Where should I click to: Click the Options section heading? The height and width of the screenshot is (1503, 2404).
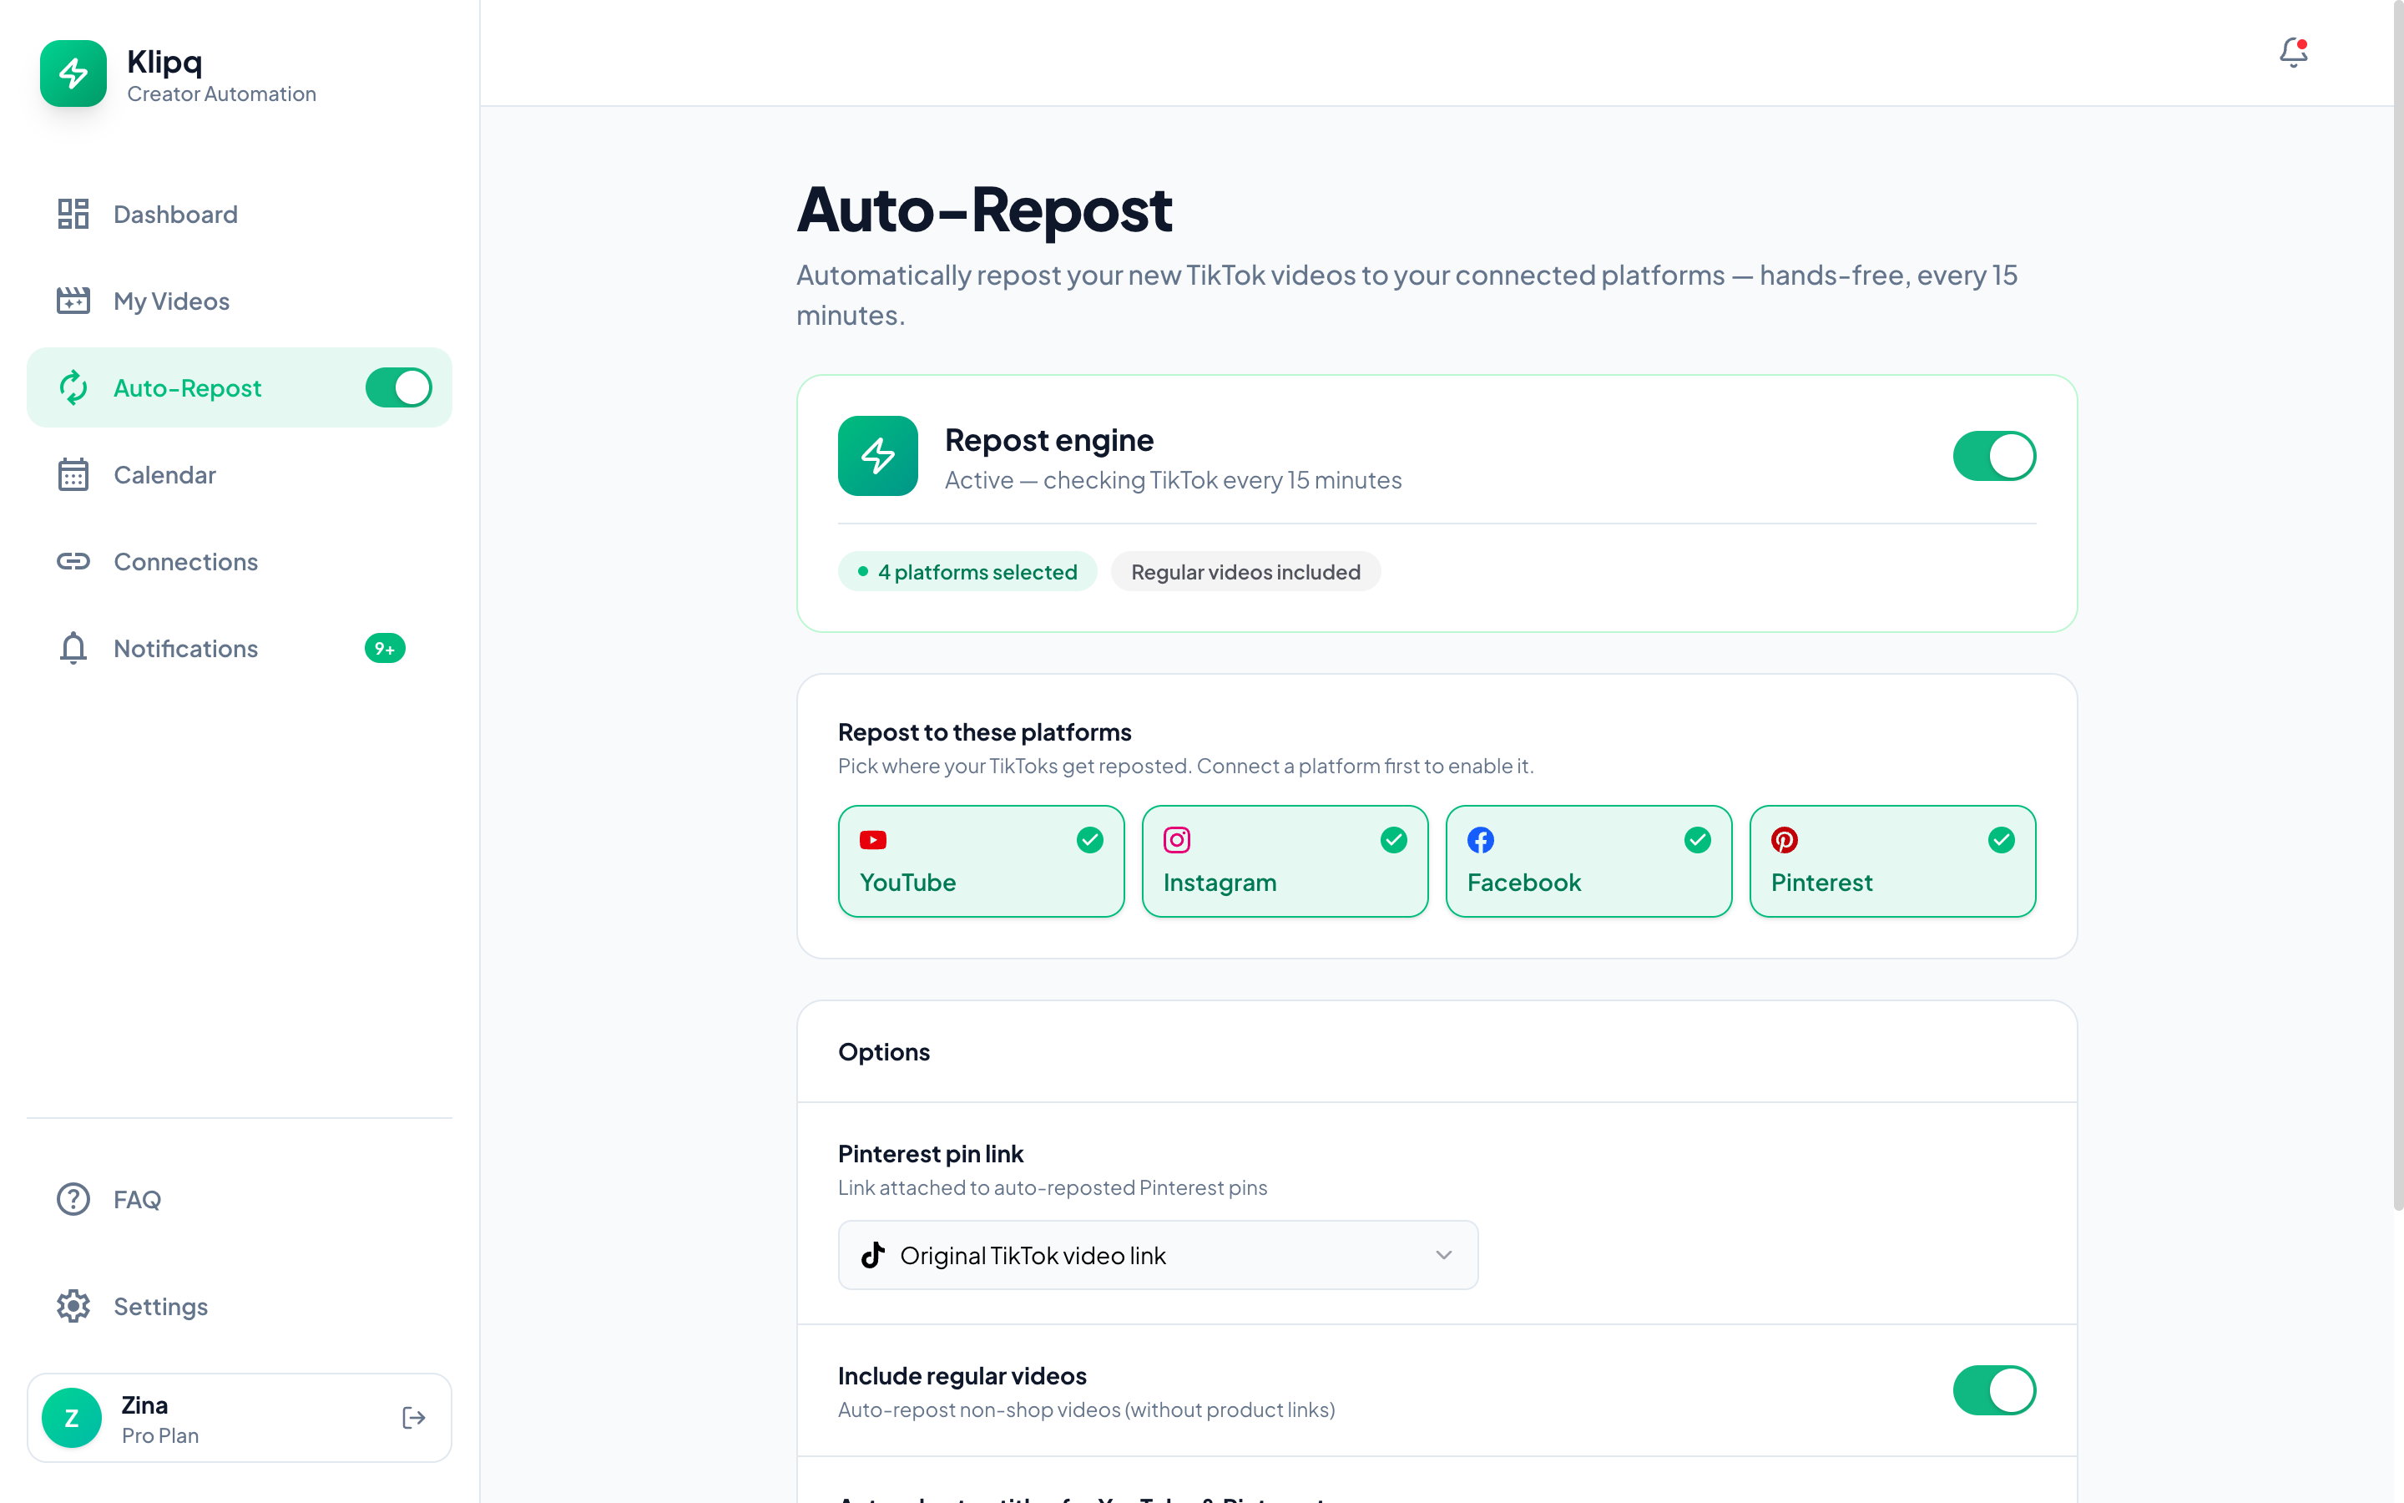(883, 1052)
